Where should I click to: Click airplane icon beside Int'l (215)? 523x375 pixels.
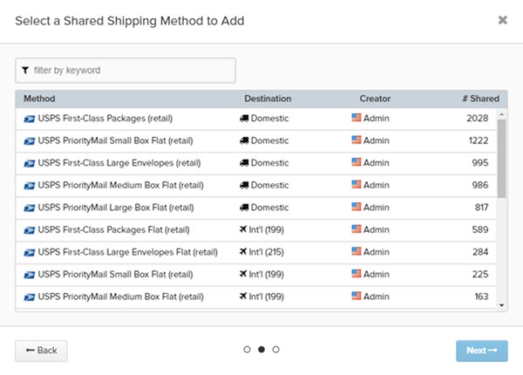pyautogui.click(x=243, y=251)
